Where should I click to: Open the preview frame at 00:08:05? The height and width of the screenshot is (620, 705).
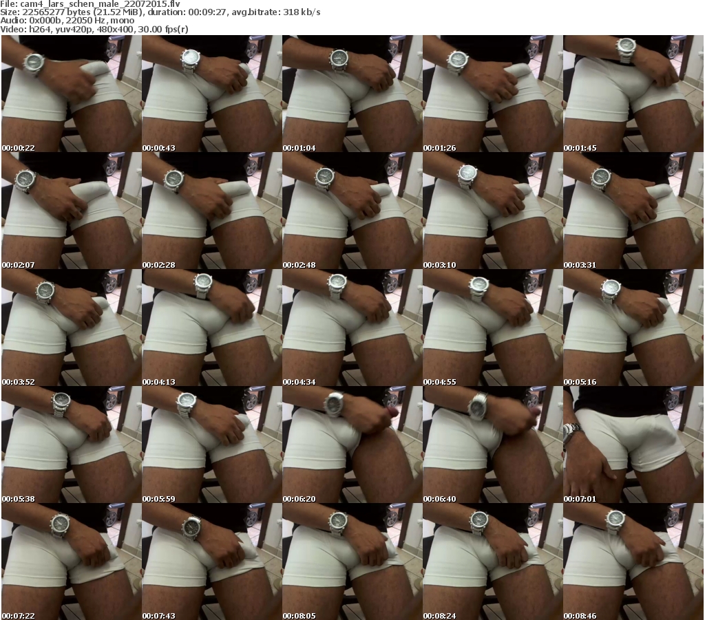click(x=352, y=562)
